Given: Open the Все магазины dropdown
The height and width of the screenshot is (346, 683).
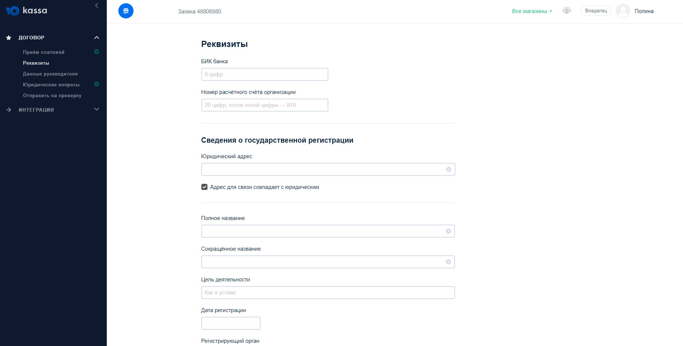Looking at the screenshot, I should (532, 11).
